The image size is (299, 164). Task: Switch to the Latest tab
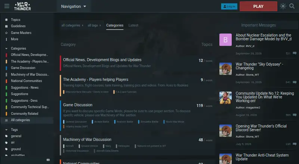click(133, 25)
